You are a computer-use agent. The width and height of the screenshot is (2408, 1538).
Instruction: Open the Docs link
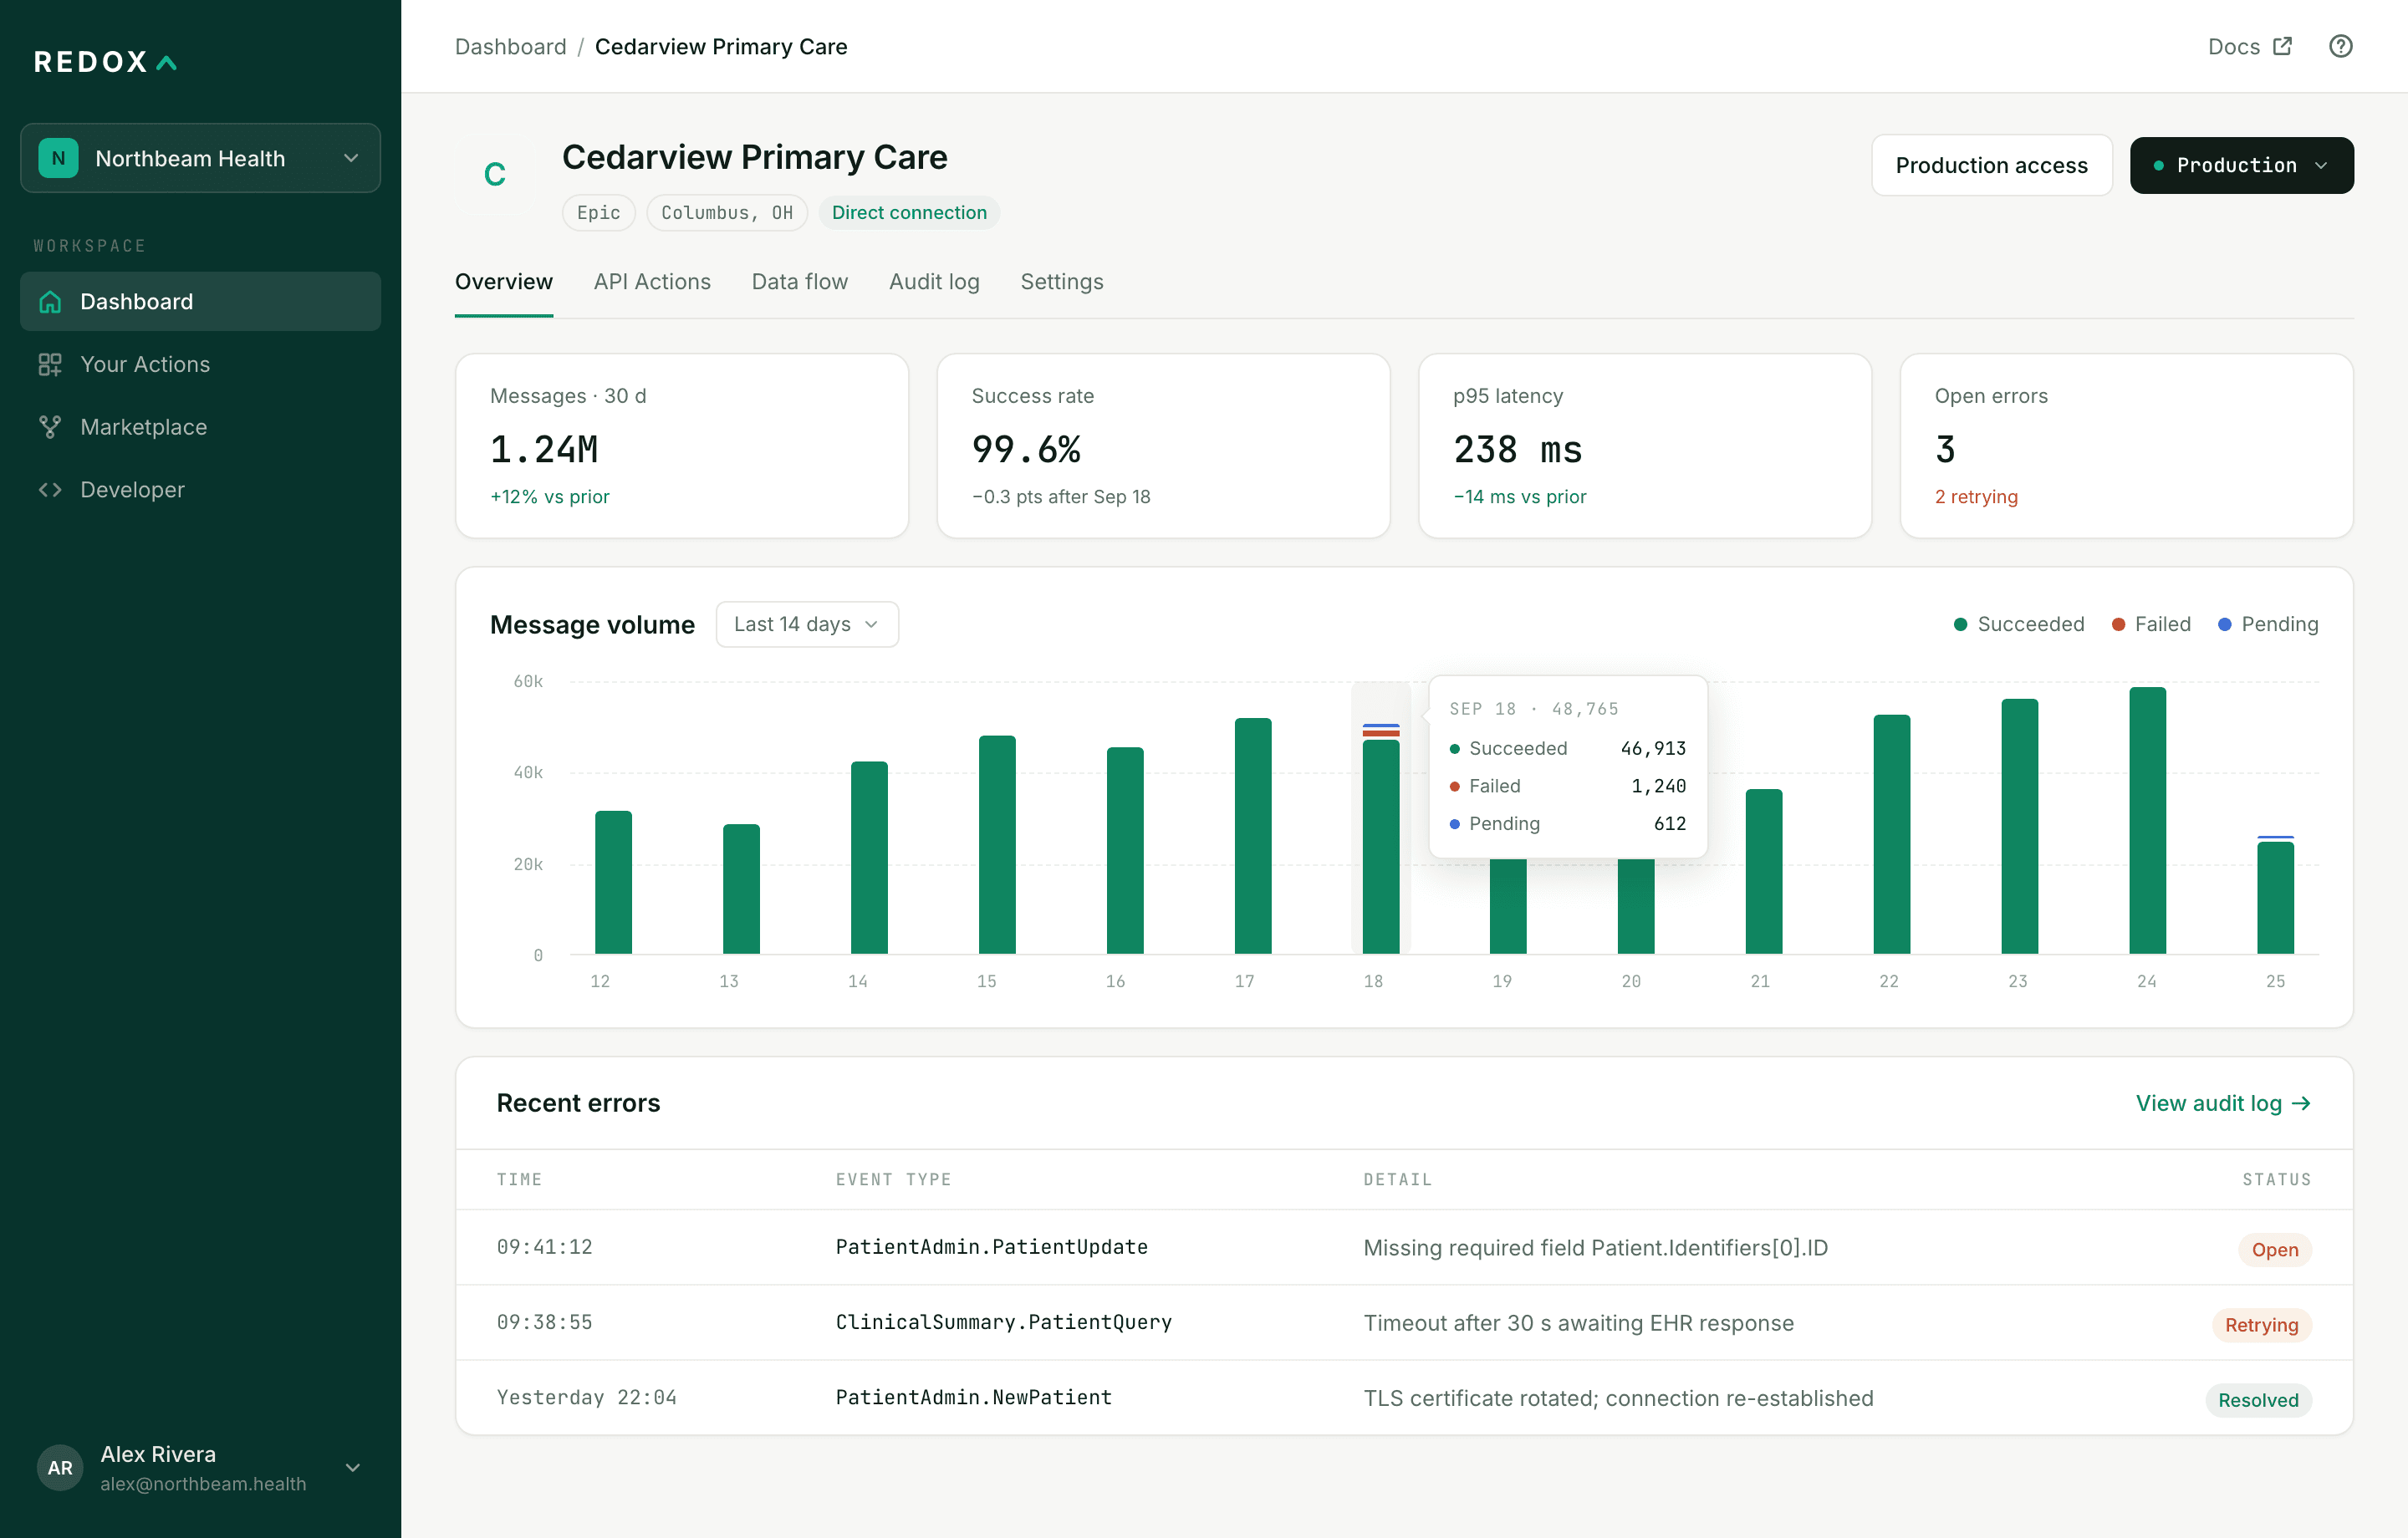(x=2249, y=46)
